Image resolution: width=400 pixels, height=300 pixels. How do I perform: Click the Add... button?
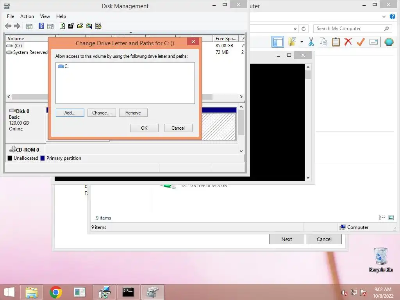point(70,113)
